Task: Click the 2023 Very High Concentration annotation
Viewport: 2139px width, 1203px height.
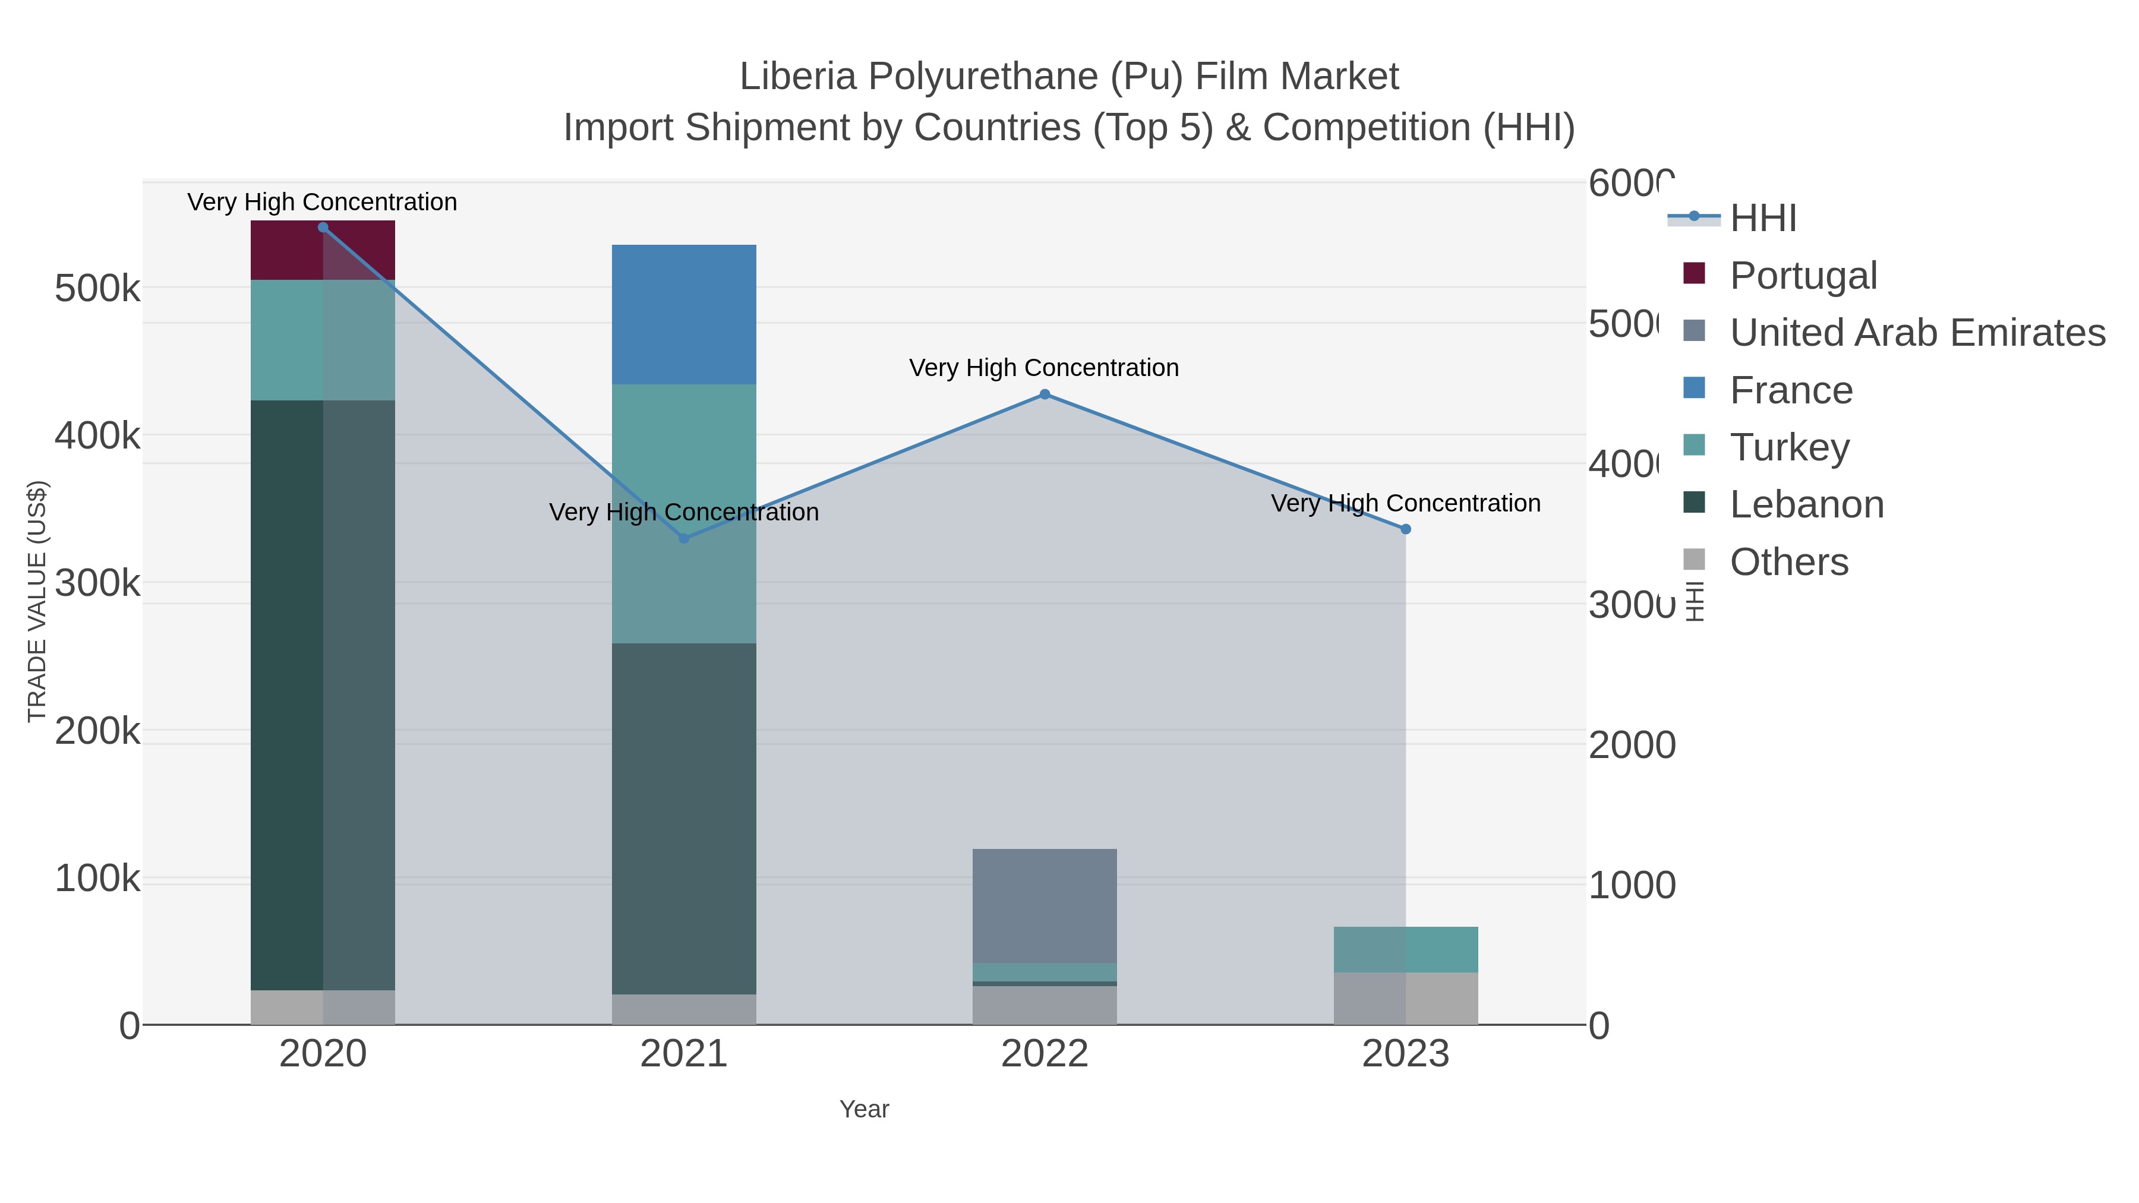Action: pos(1406,502)
